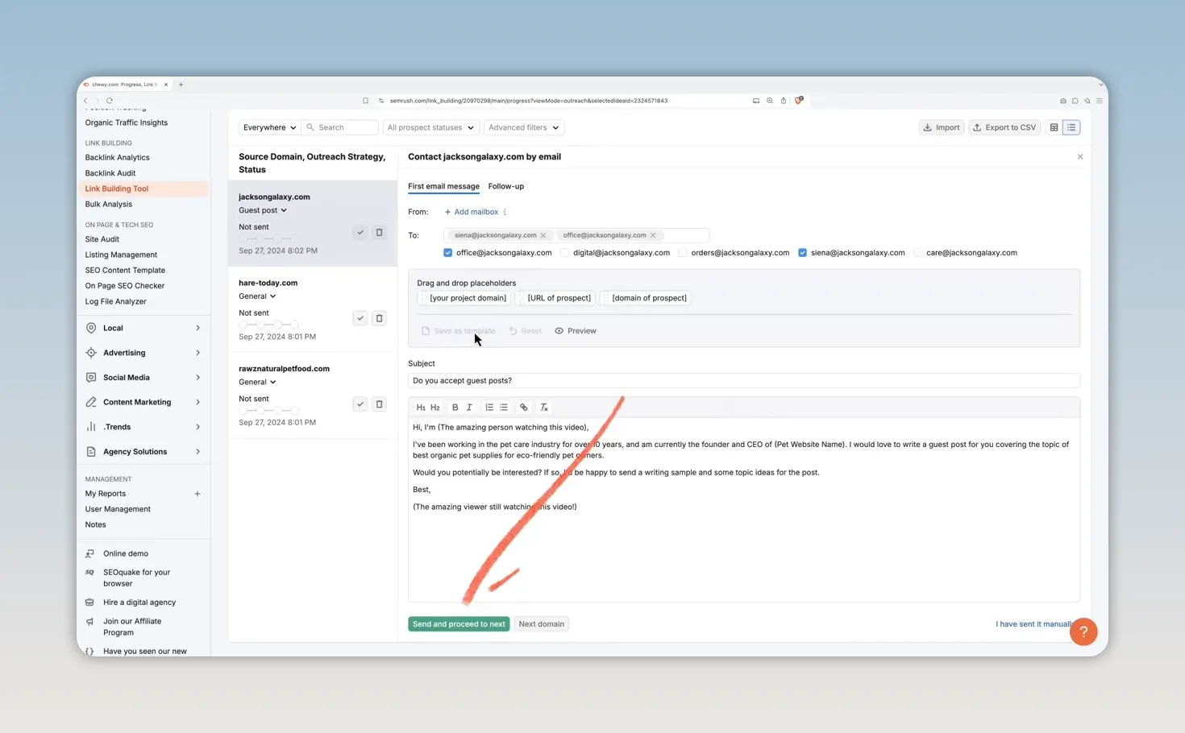1185x733 pixels.
Task: Change Guest post strategy for jacksongalaxy.com
Action: pyautogui.click(x=263, y=210)
